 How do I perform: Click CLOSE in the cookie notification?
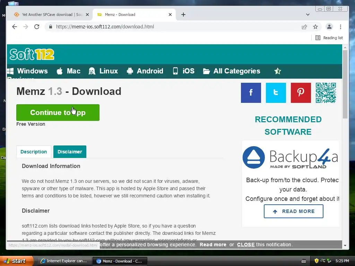(246, 245)
